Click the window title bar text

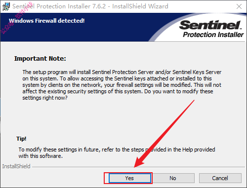[x=90, y=6]
